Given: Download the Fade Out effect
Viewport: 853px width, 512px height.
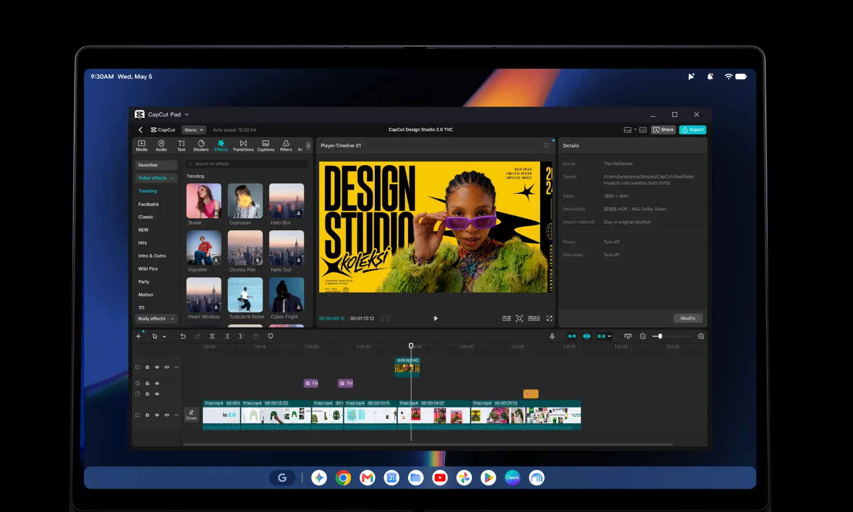Looking at the screenshot, I should 299,260.
